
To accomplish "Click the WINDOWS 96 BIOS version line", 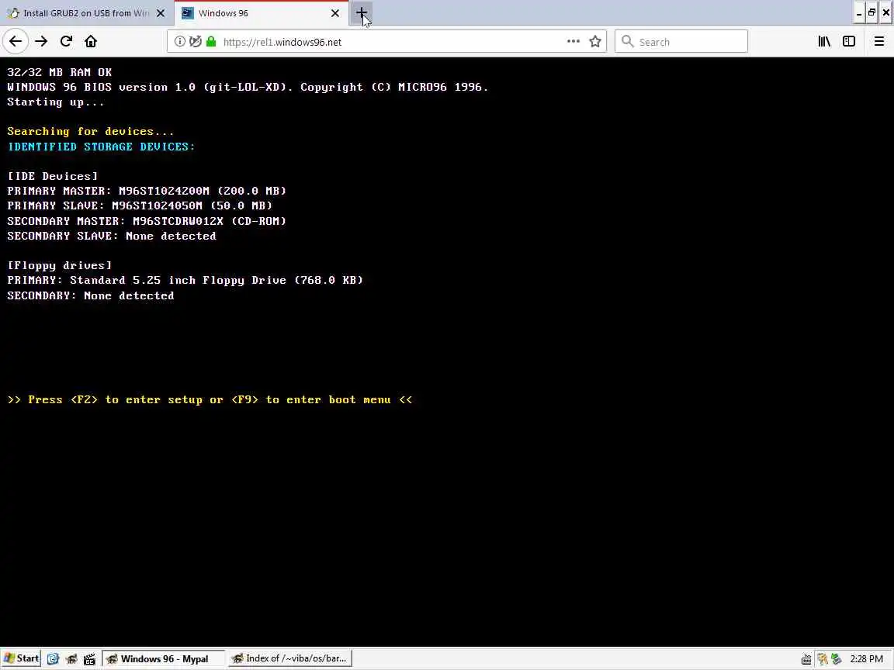I will click(248, 87).
